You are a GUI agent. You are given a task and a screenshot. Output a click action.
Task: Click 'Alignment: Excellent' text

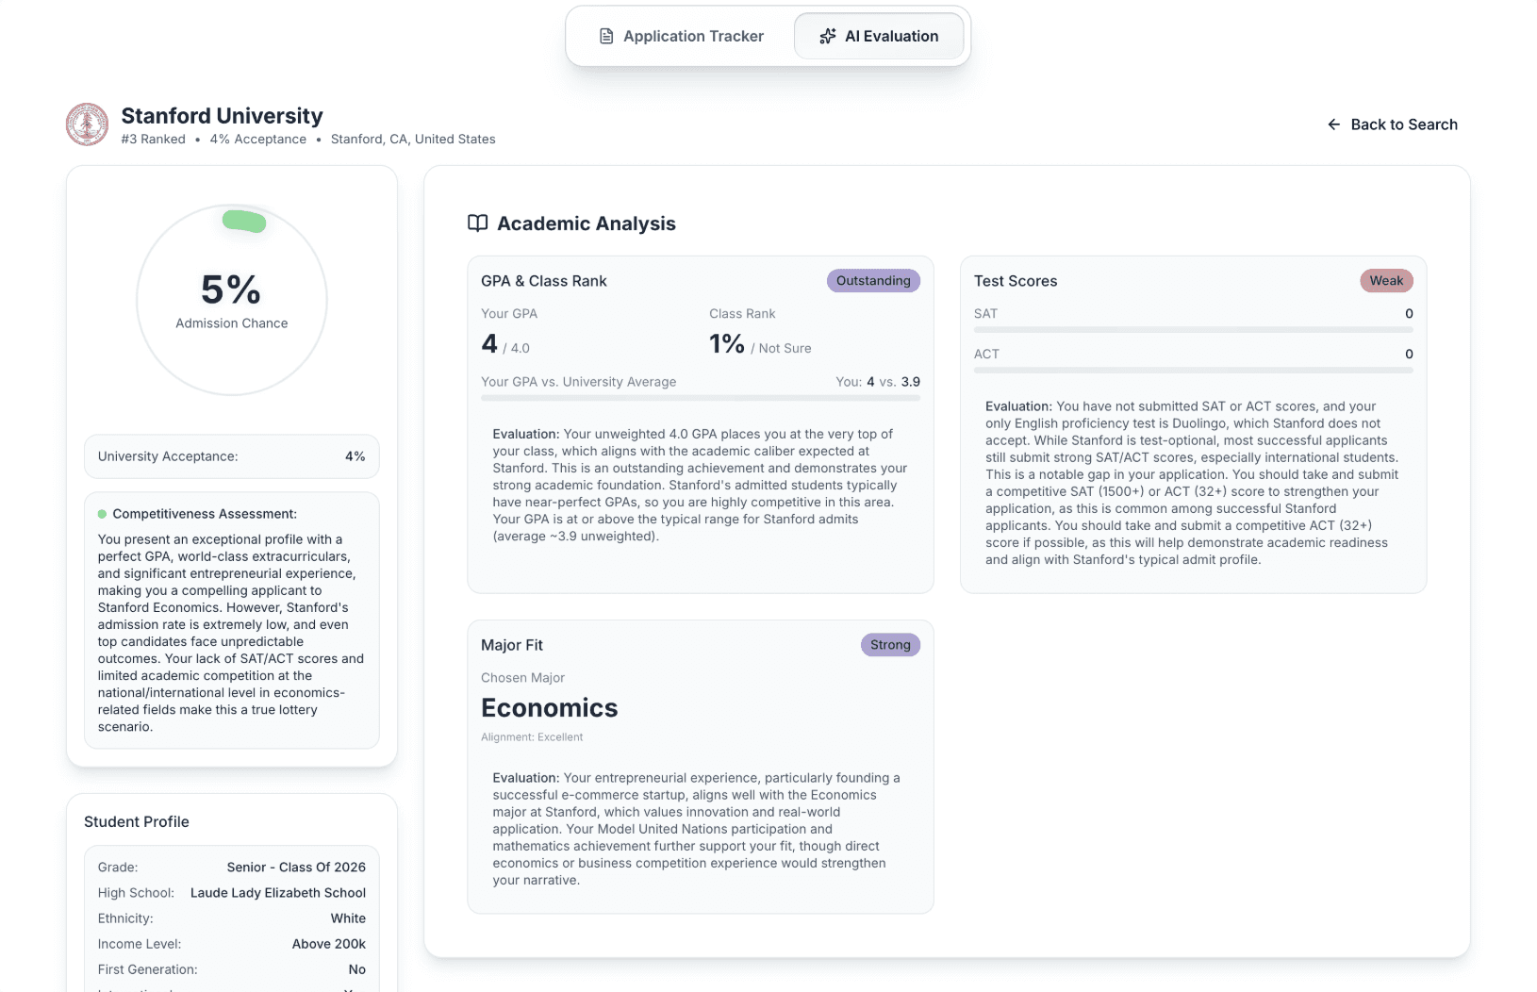click(532, 737)
